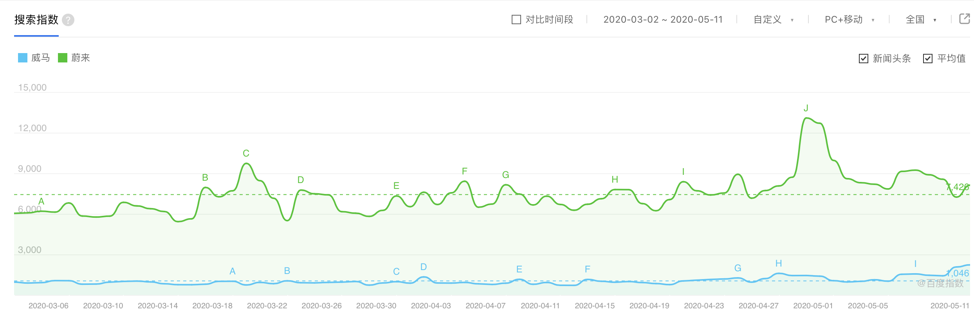Image resolution: width=974 pixels, height=313 pixels.
Task: Click blue news marker A on chart
Action: click(x=233, y=271)
